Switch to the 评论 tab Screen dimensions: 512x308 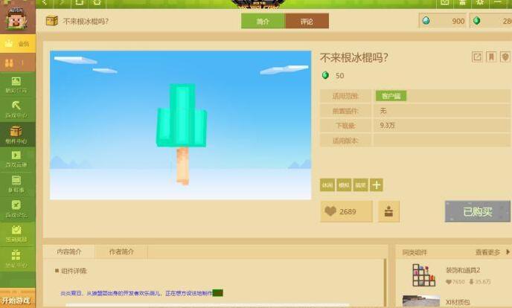[307, 21]
